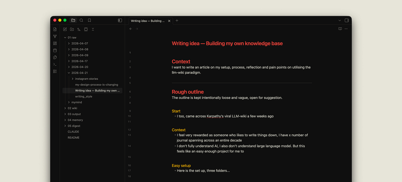Close the Writing idea tab

(169, 21)
